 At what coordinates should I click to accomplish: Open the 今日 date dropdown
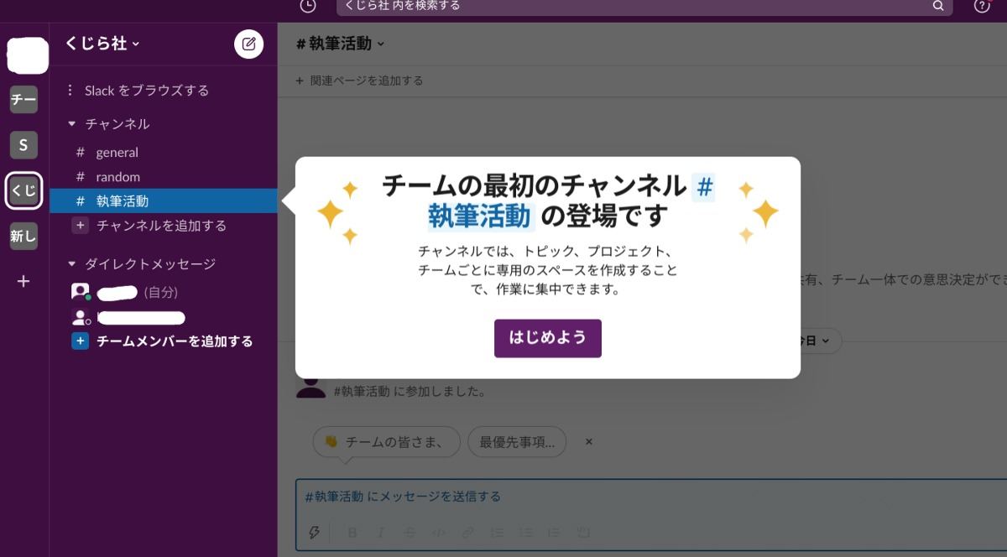point(816,341)
